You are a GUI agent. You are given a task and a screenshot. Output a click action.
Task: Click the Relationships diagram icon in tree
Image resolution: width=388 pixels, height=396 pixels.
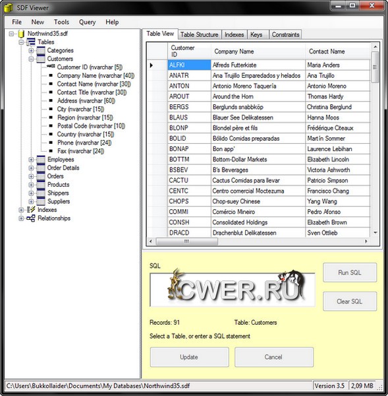31,218
